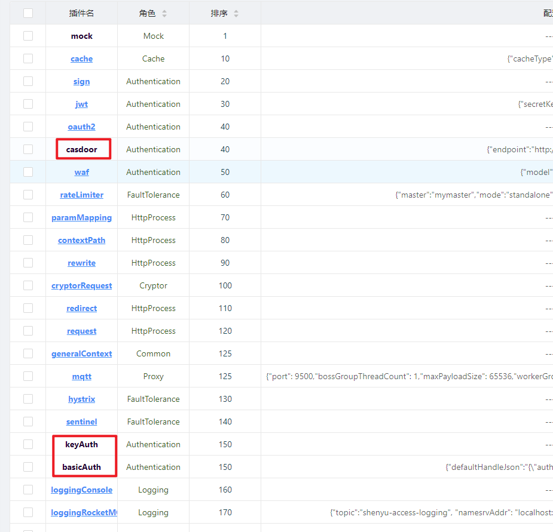Check the rewrite row checkbox
This screenshot has height=532, width=553.
coord(28,263)
